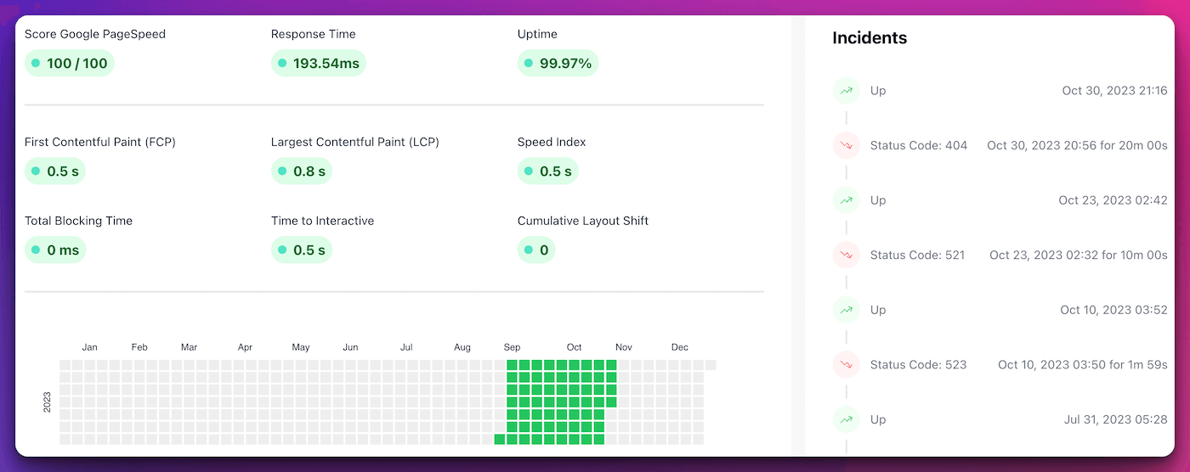This screenshot has height=472, width=1190.
Task: Select the 0 ms Total Blocking Time badge
Action: point(54,250)
